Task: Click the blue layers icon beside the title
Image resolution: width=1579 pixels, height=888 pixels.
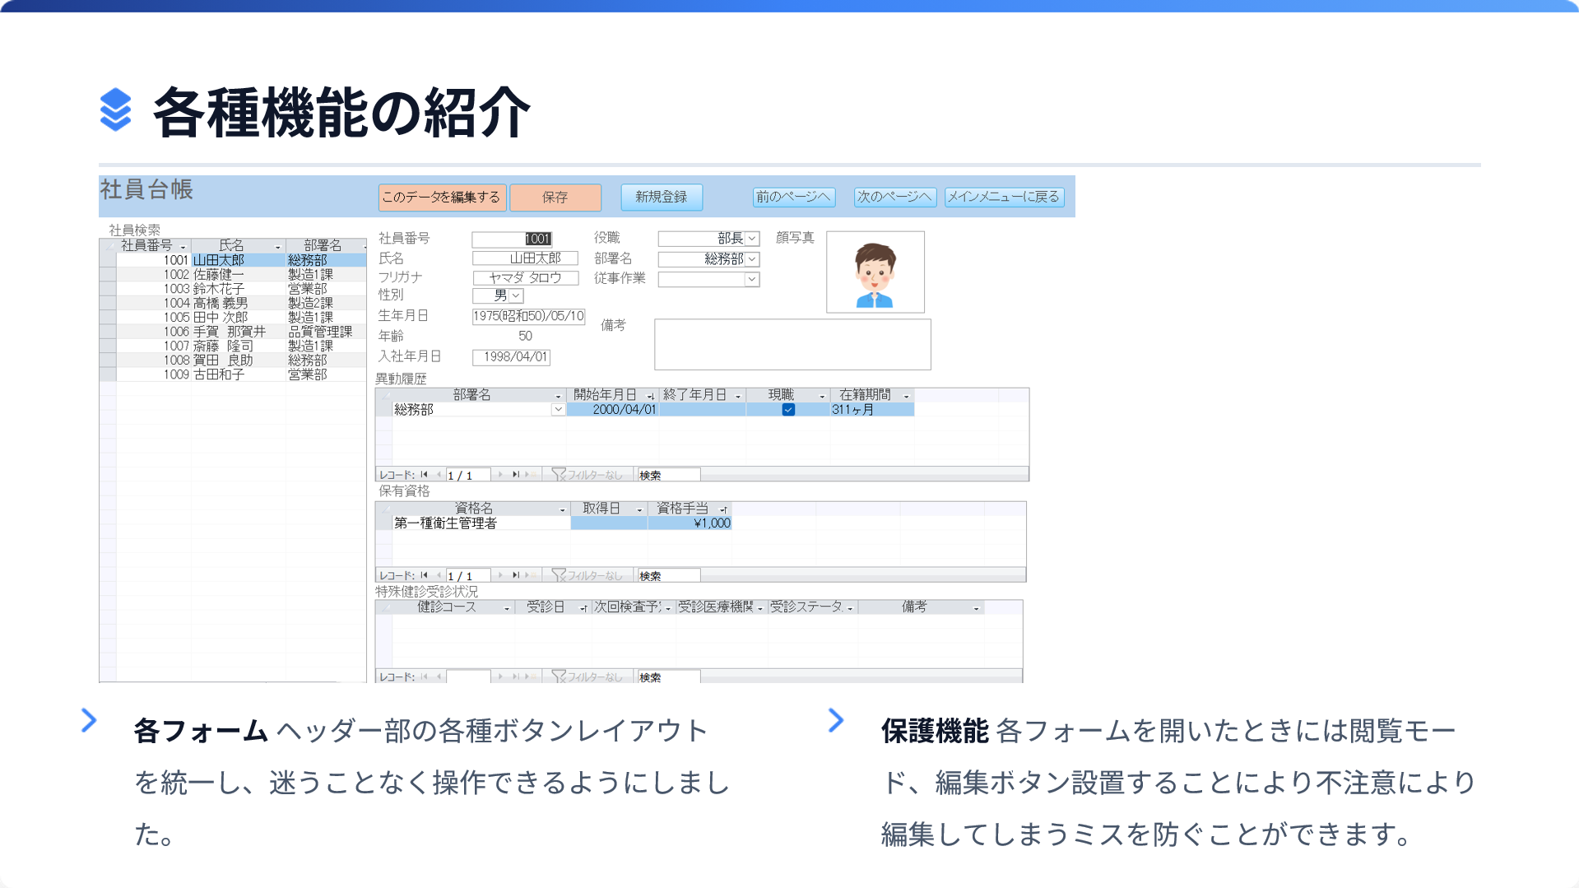Action: (115, 109)
